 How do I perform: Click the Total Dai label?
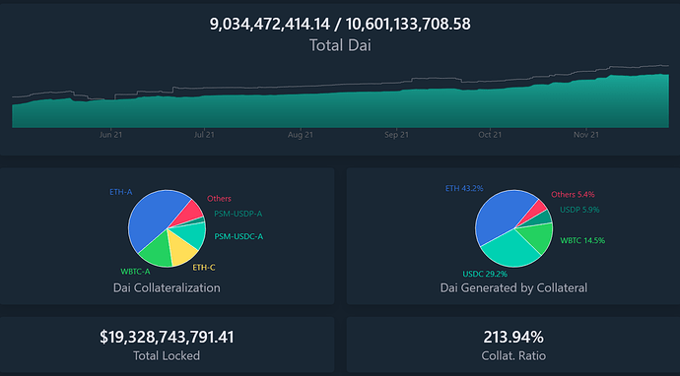pos(340,45)
